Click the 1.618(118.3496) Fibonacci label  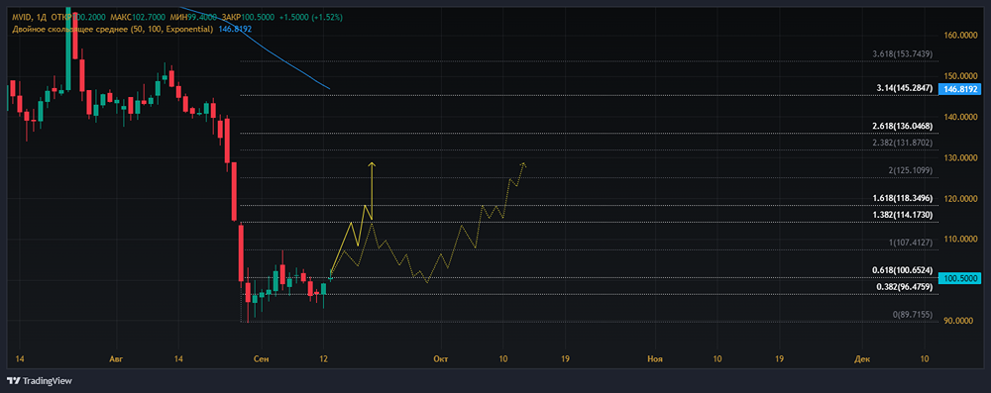point(903,198)
